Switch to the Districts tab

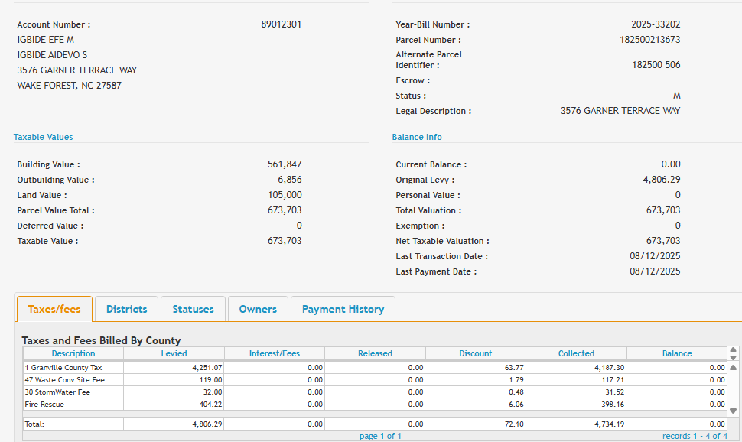pyautogui.click(x=126, y=309)
